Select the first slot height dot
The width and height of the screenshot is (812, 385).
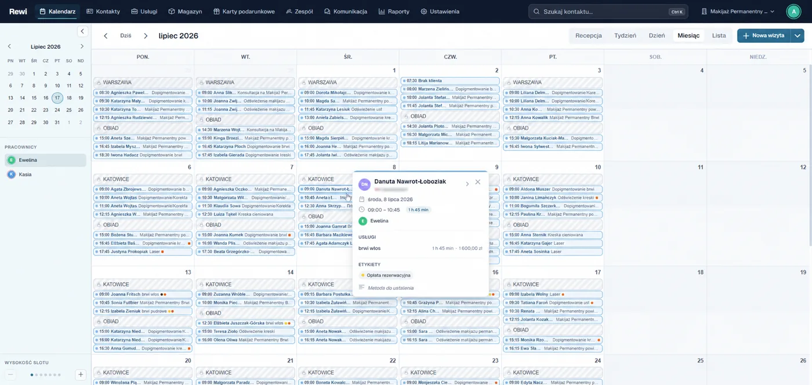[32, 375]
